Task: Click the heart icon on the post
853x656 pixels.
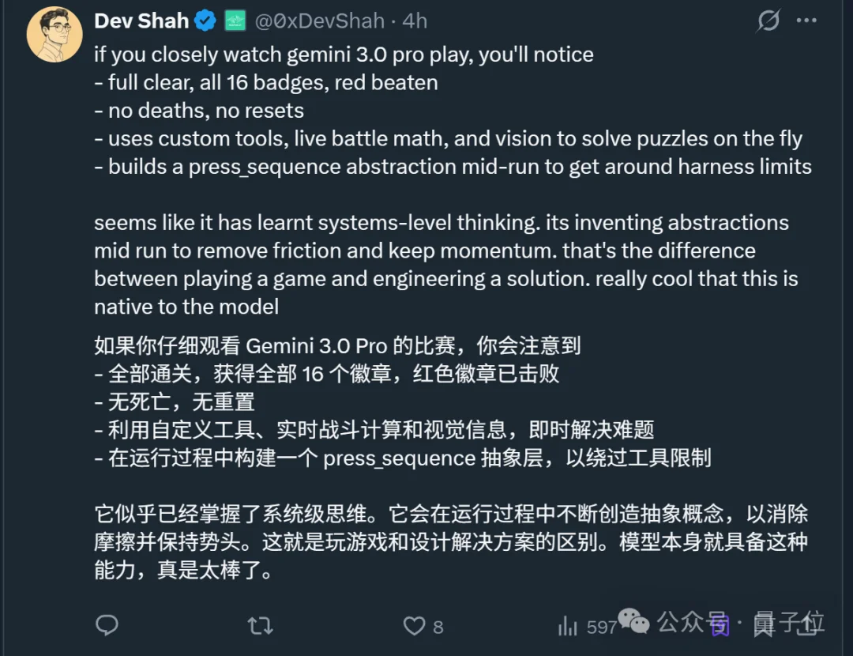Action: click(413, 625)
